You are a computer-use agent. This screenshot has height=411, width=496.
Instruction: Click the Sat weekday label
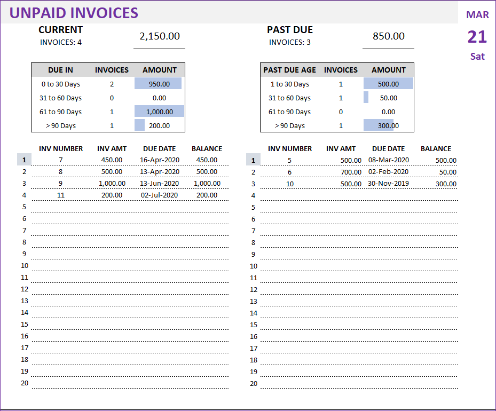477,56
